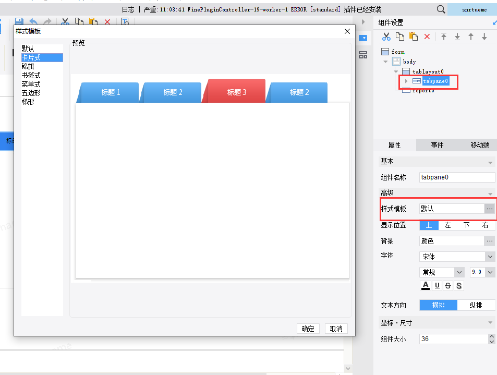Paste the component in the 组件设置 panel

tap(414, 37)
